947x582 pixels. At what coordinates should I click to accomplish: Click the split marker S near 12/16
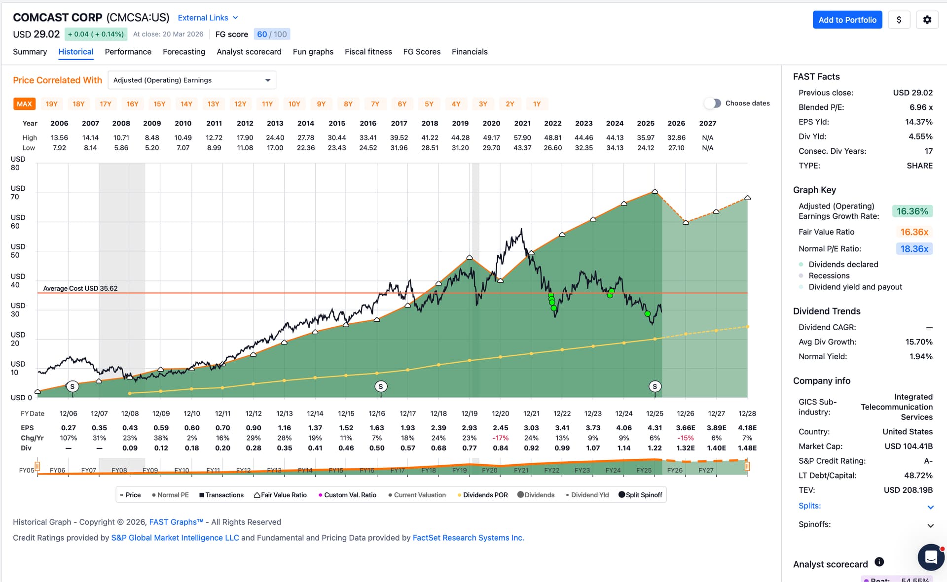tap(380, 387)
